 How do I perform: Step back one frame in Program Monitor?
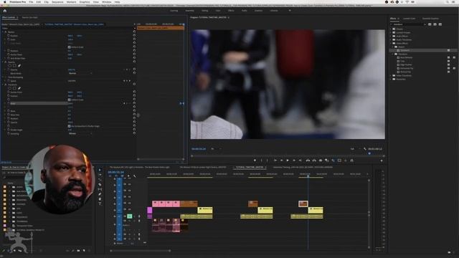point(281,161)
